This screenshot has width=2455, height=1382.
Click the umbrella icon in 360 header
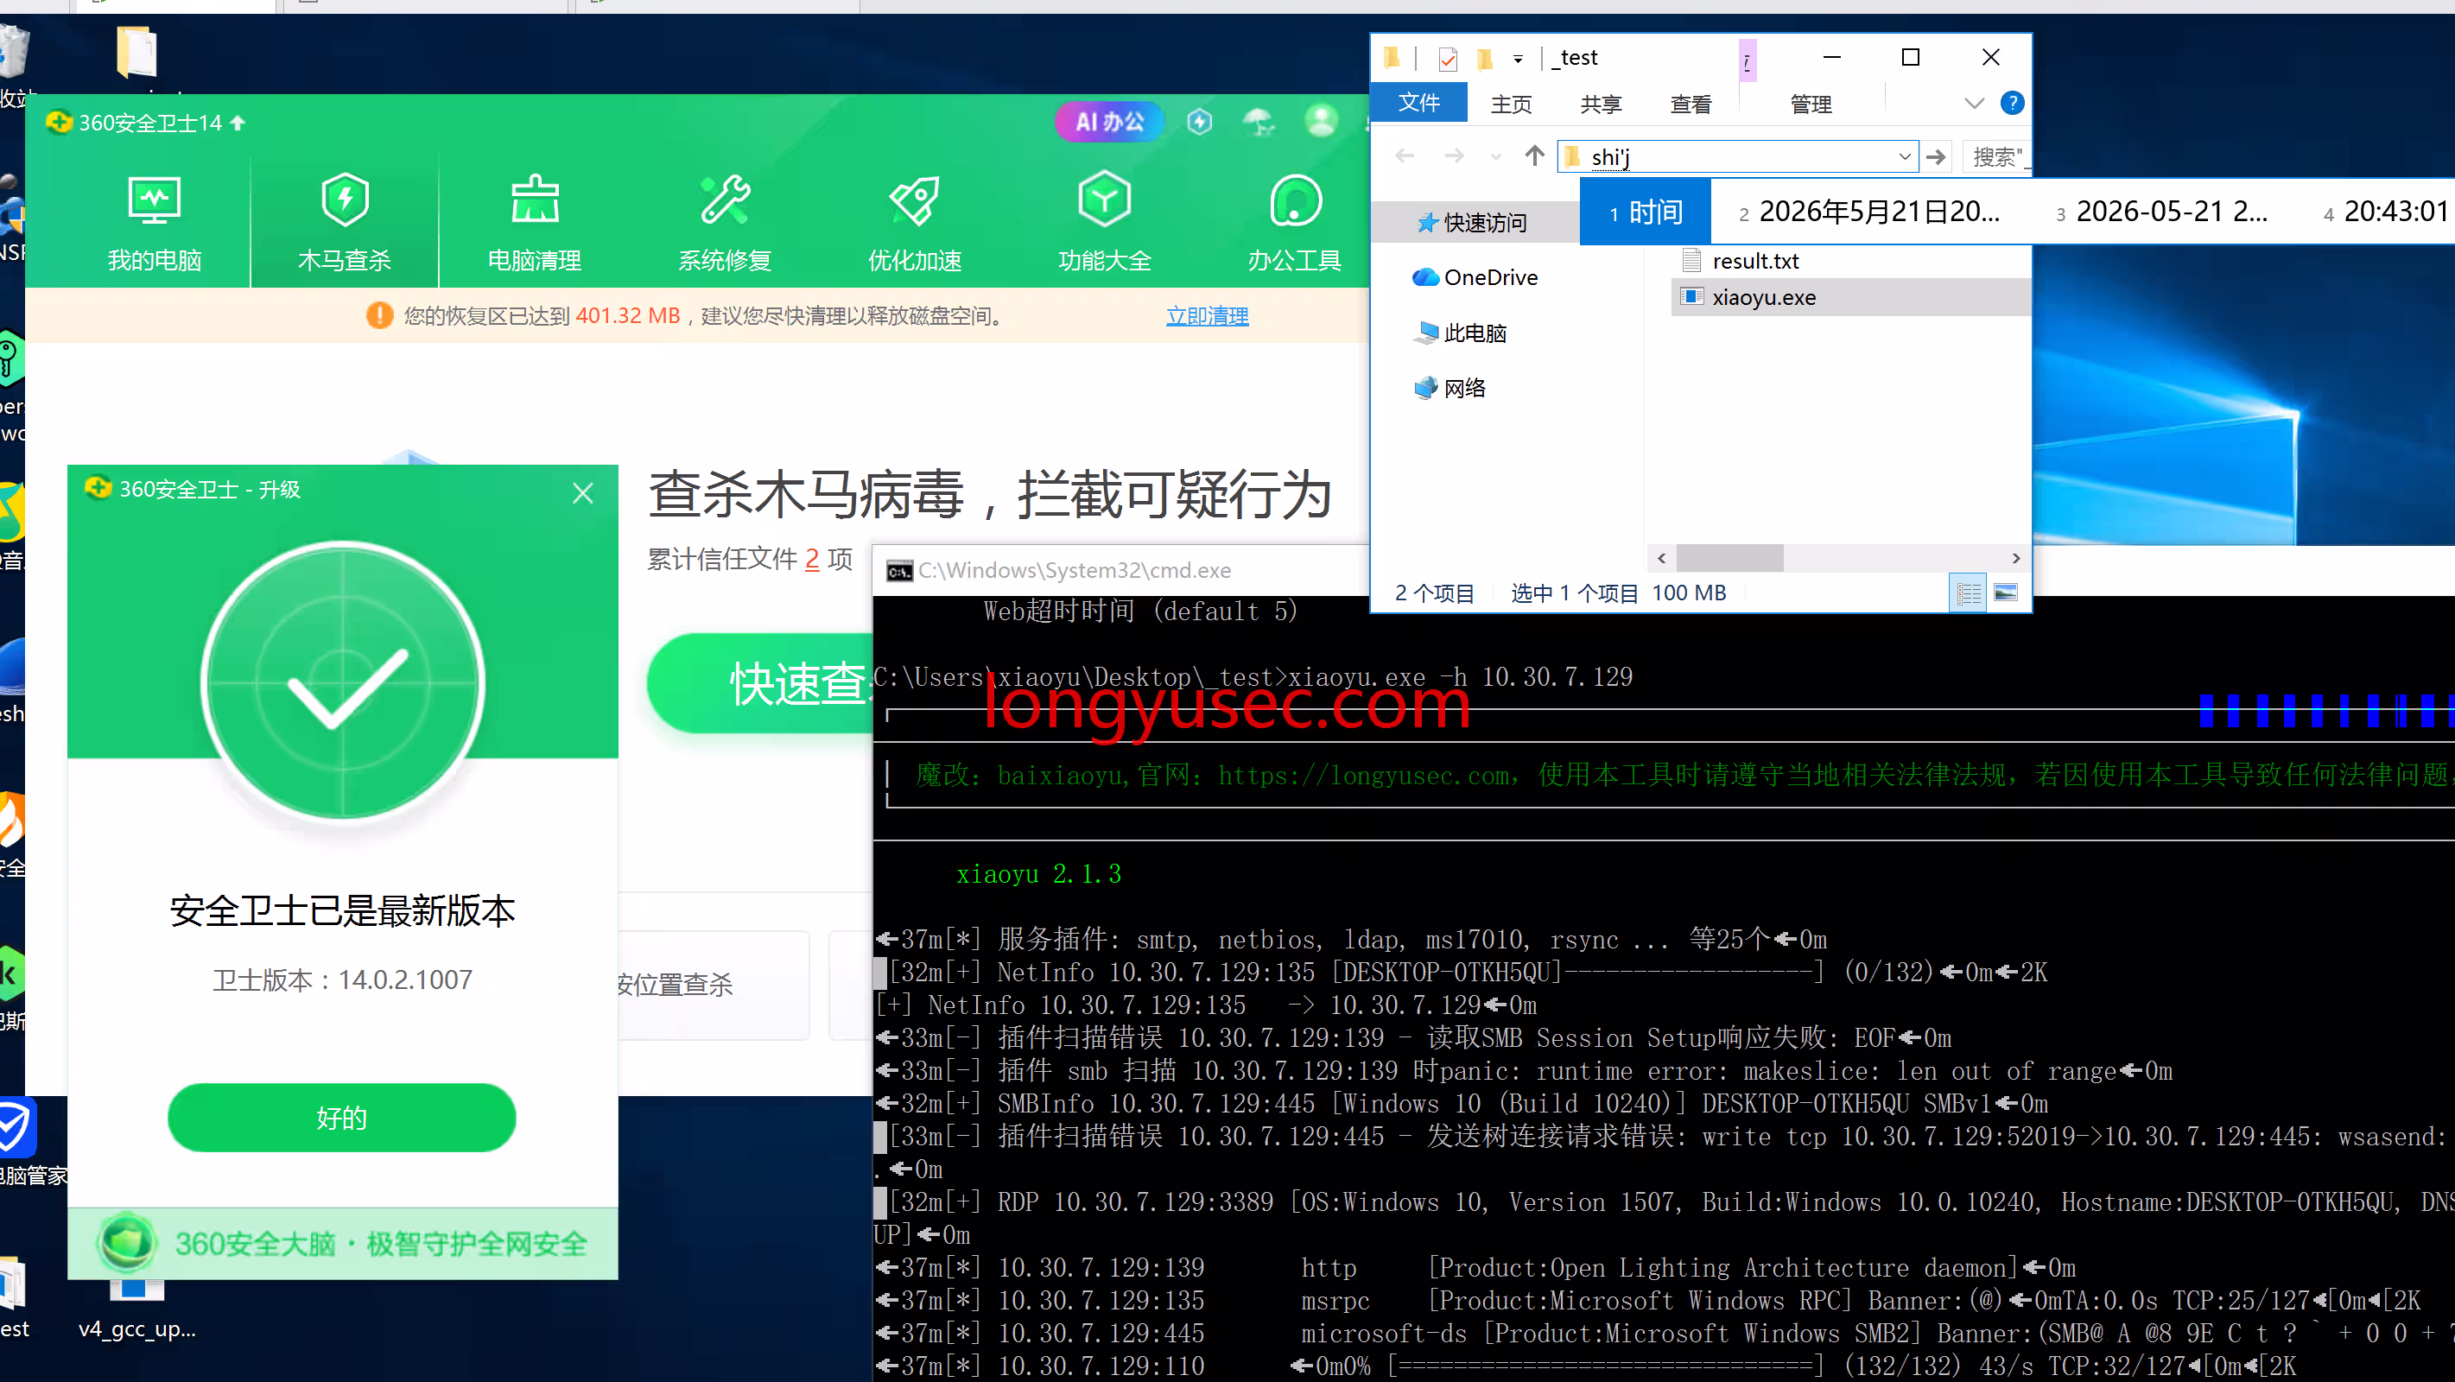(1259, 122)
